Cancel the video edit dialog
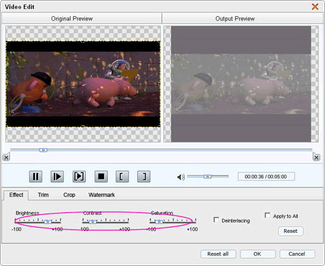 pos(297,254)
